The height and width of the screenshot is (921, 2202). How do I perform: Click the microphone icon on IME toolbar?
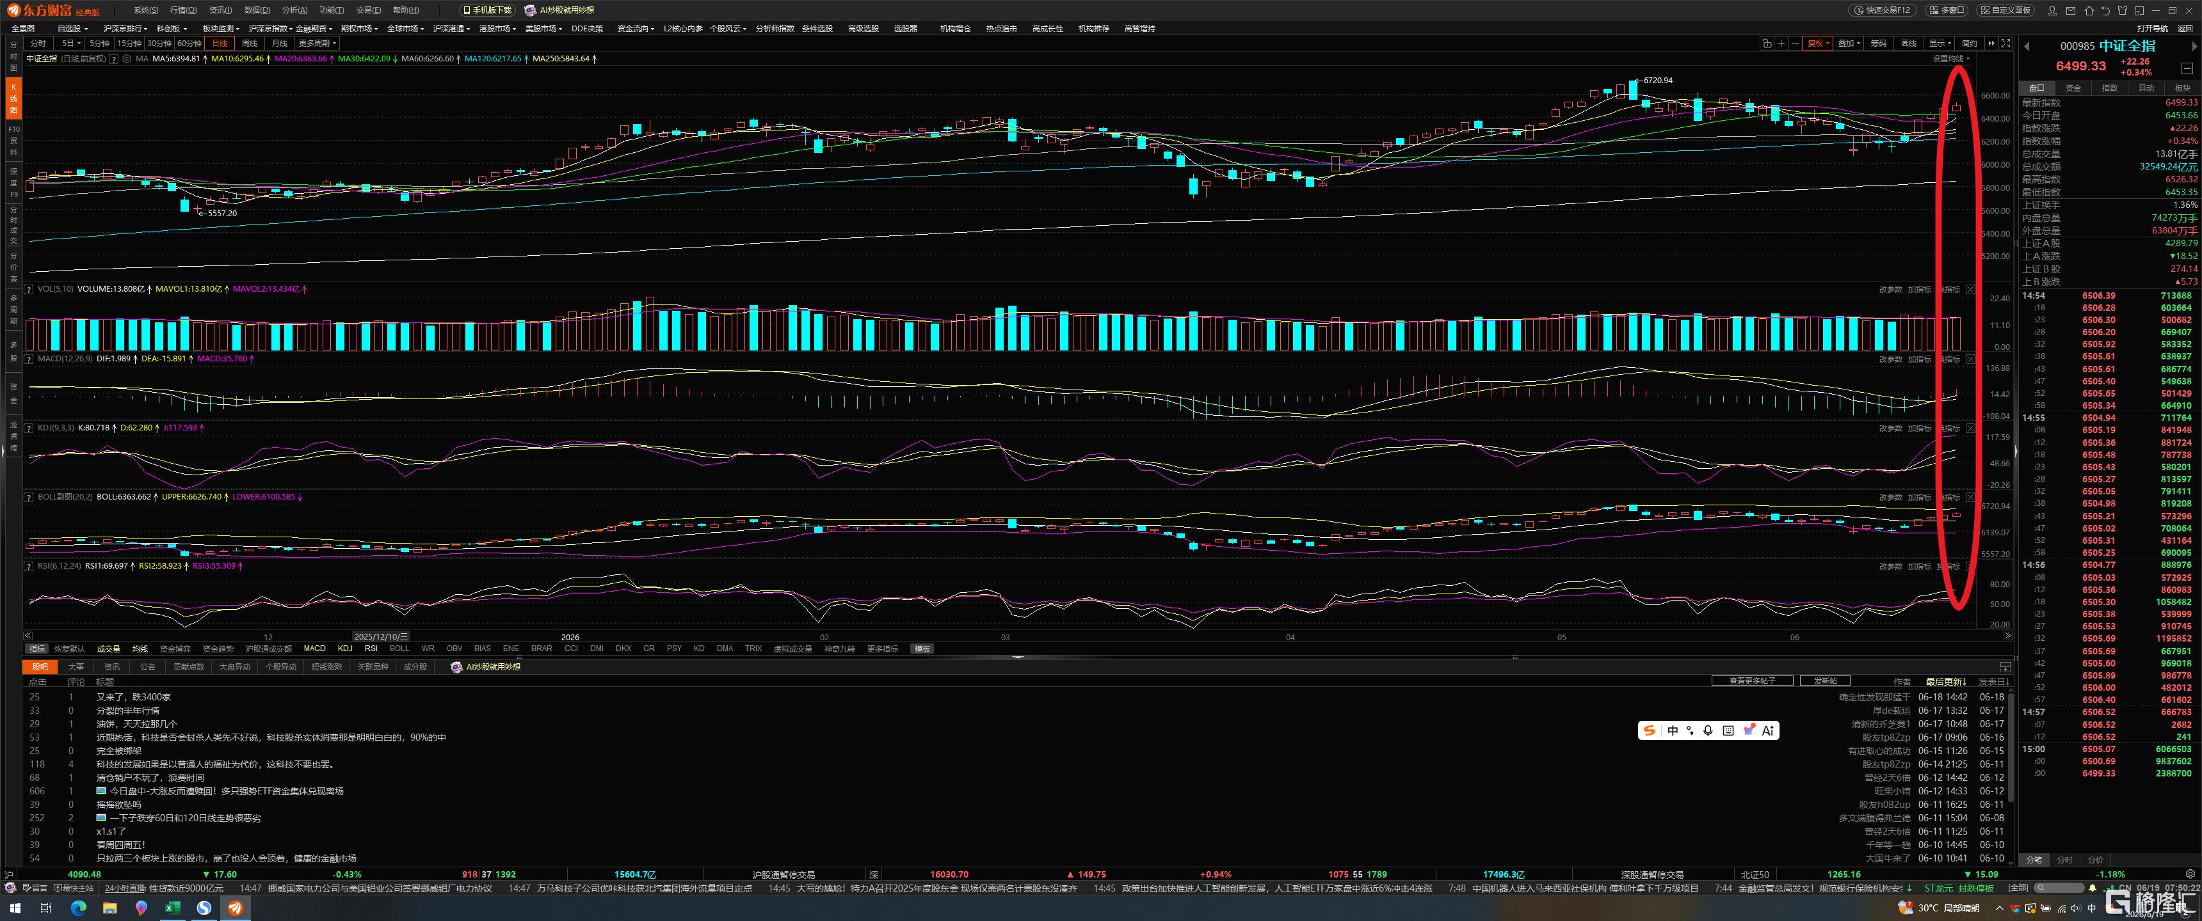point(1707,730)
